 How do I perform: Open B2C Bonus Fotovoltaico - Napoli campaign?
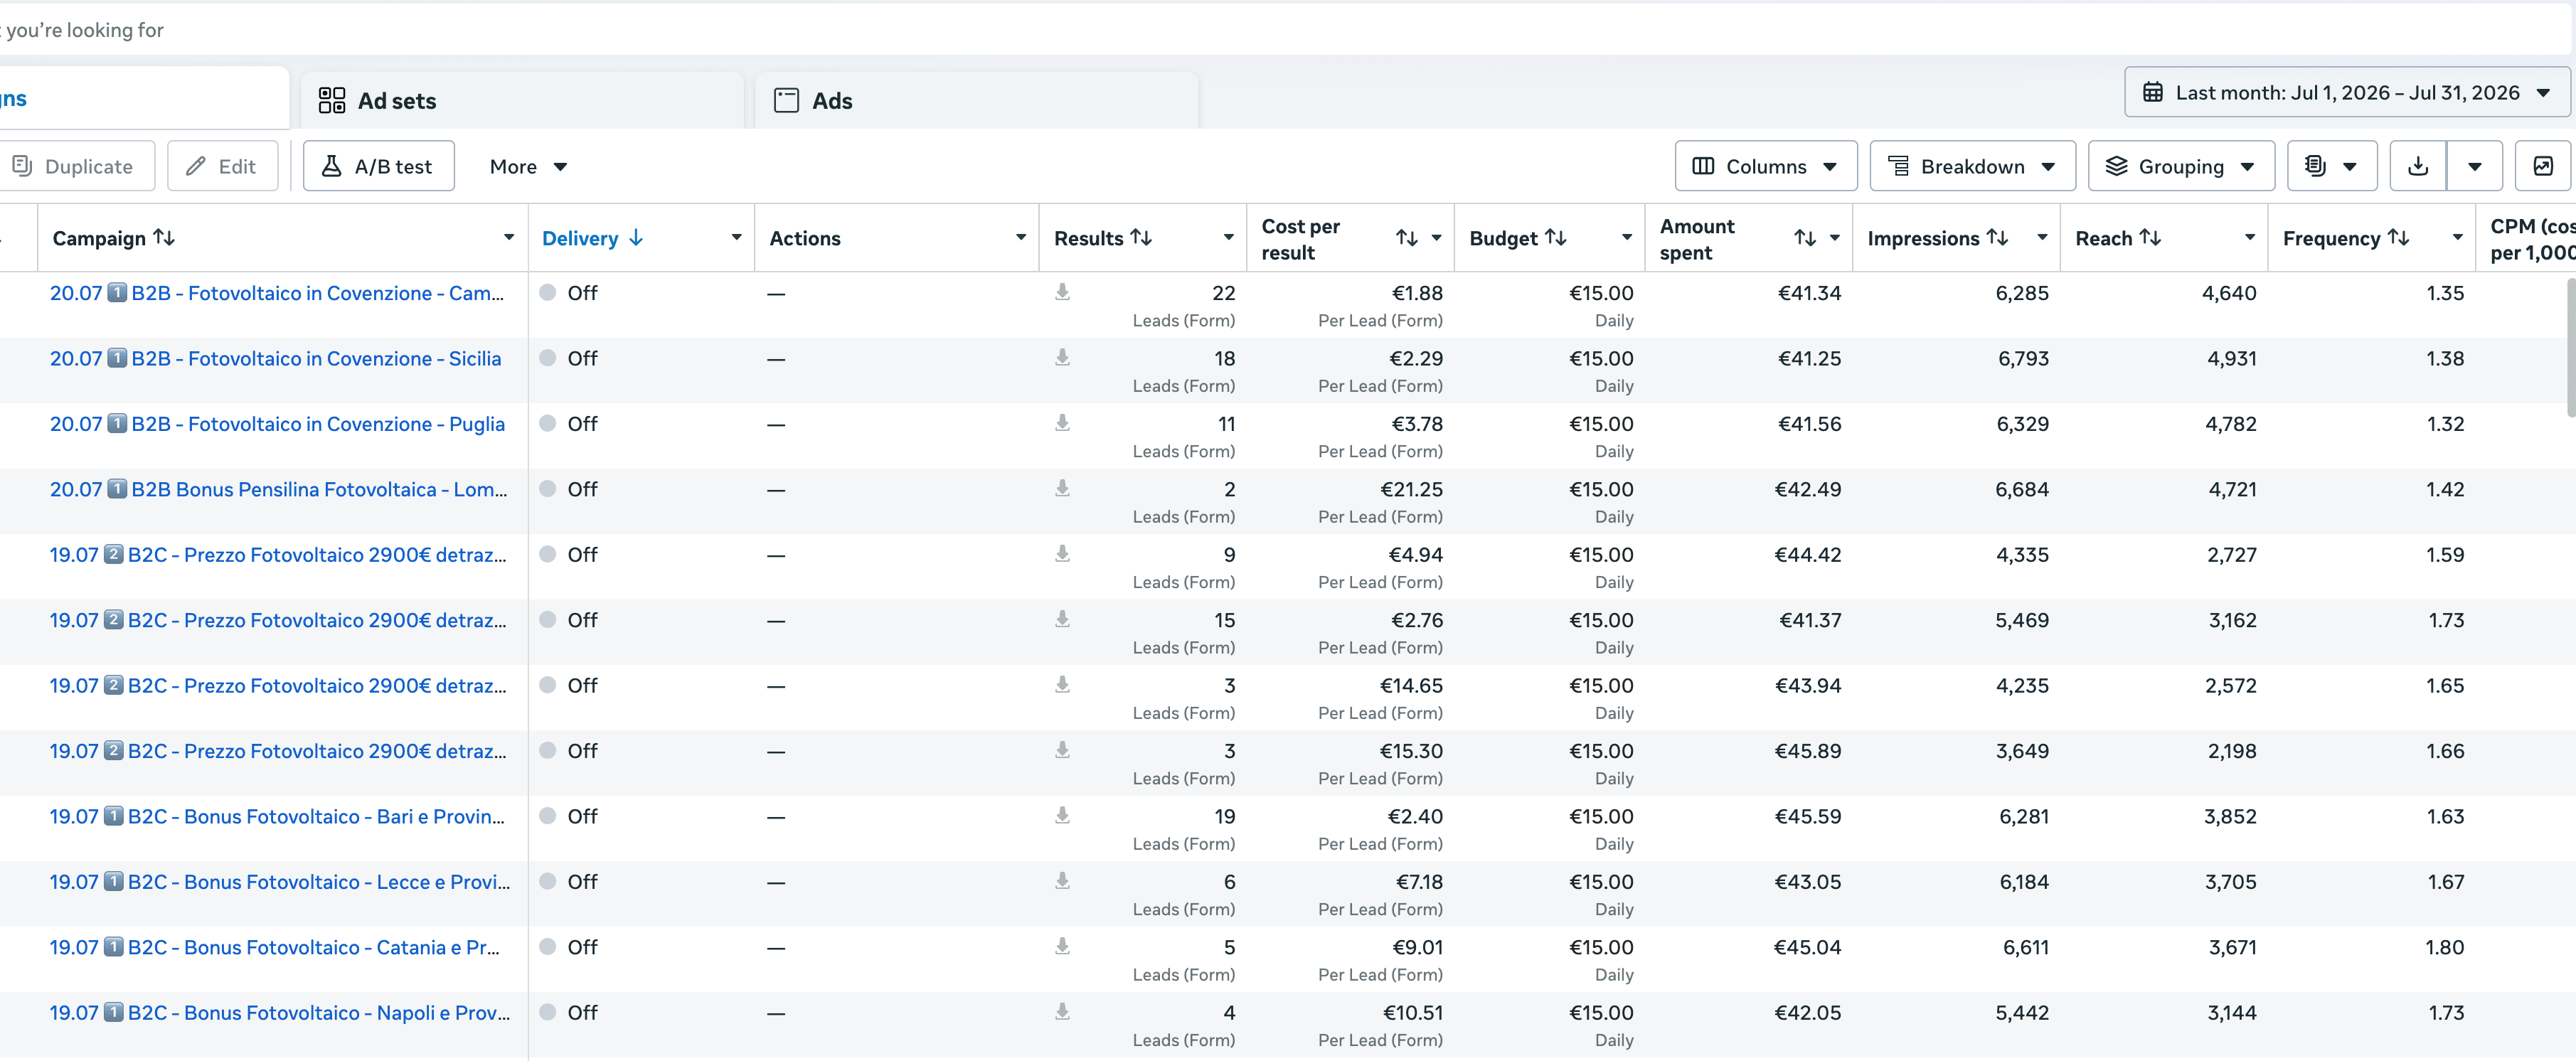[x=279, y=1012]
